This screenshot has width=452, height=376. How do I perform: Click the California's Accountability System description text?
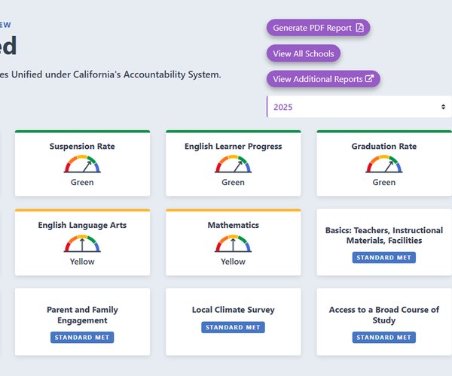[x=111, y=74]
